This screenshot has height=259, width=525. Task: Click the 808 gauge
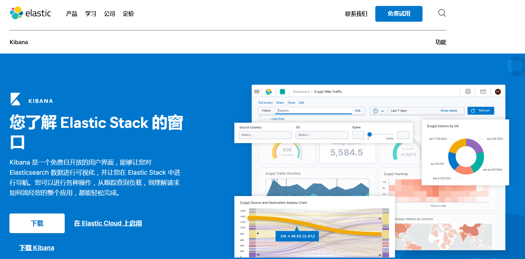click(287, 150)
